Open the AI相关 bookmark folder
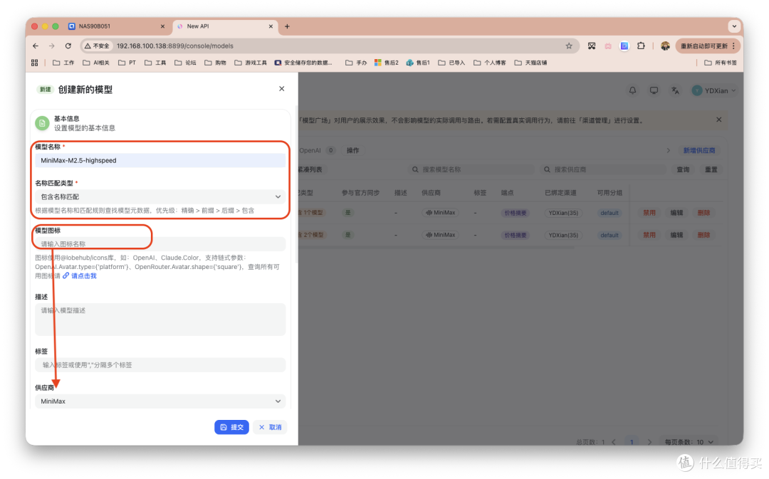The height and width of the screenshot is (479, 769). (x=96, y=63)
